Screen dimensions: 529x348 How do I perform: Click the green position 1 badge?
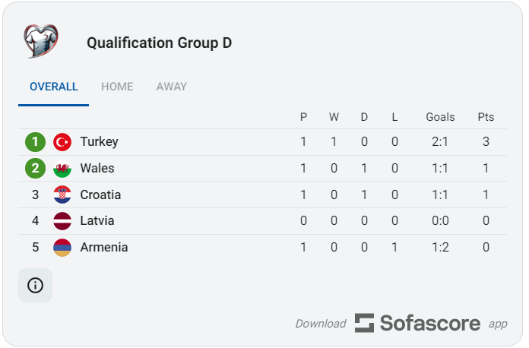tap(36, 142)
